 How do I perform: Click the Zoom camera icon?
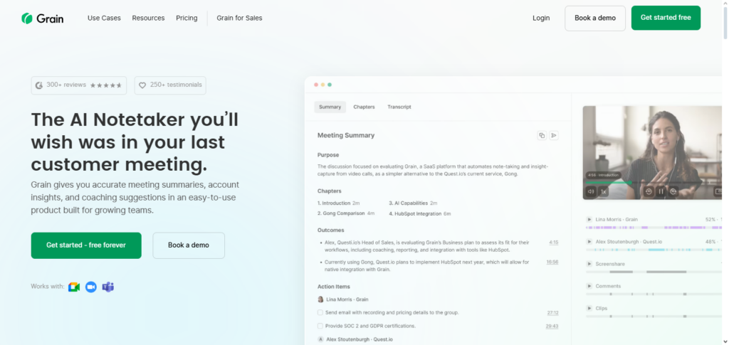[91, 287]
